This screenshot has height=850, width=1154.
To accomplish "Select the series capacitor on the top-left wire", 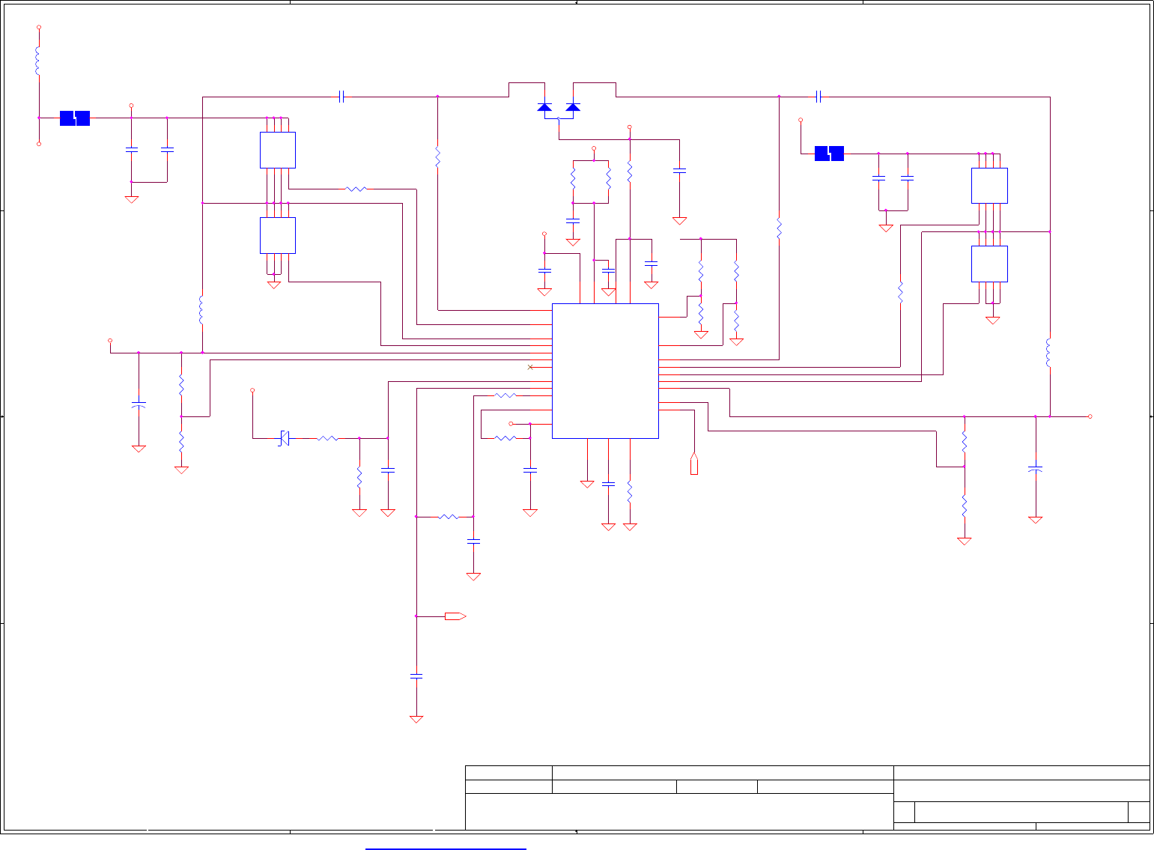I will point(341,97).
